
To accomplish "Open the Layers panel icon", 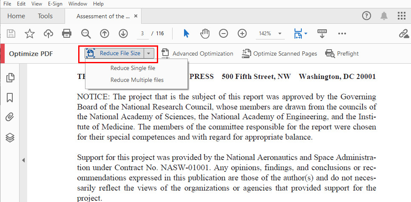I will coord(10,137).
